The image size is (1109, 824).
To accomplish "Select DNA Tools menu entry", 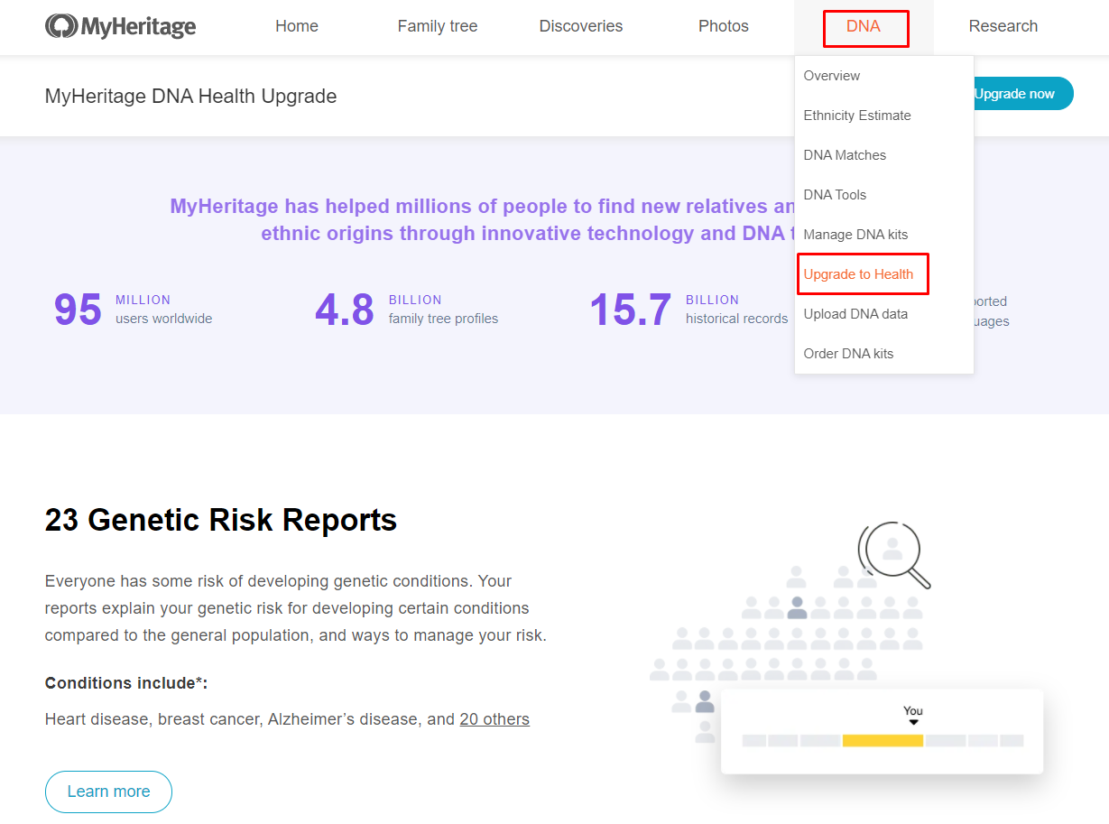I will (835, 195).
